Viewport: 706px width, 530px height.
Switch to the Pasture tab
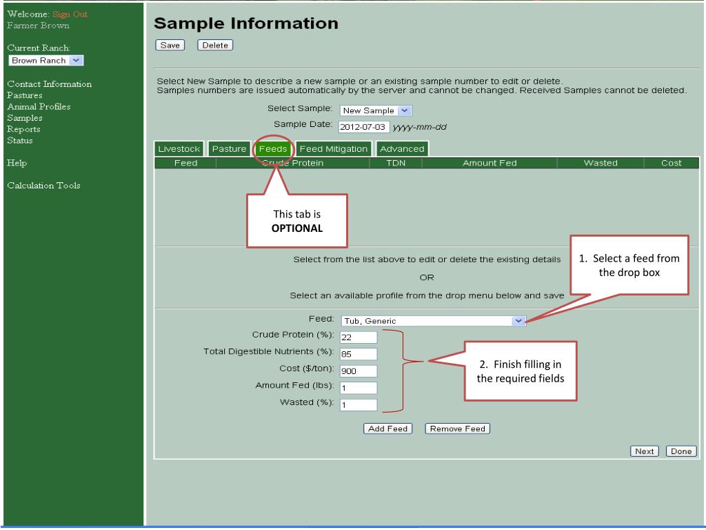coord(229,149)
